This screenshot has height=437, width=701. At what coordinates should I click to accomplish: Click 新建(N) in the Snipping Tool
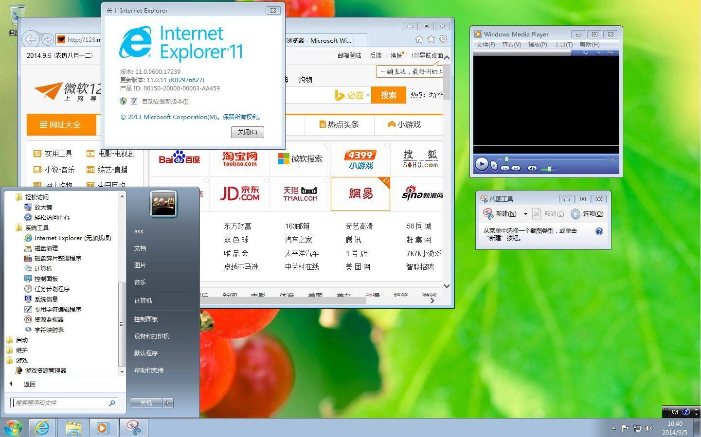pyautogui.click(x=500, y=213)
